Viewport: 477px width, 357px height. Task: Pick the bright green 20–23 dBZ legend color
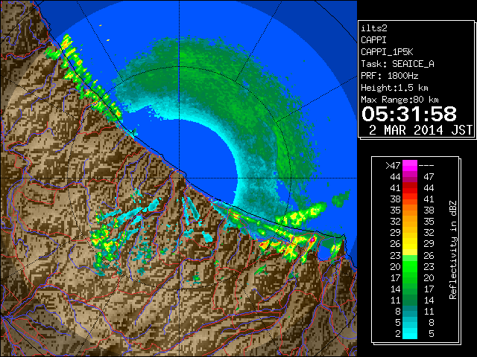point(410,266)
